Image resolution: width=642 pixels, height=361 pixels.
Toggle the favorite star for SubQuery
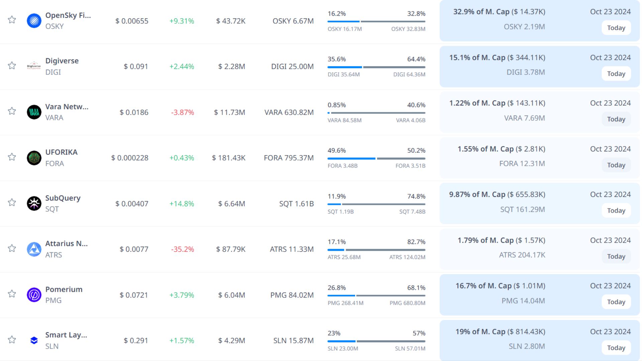coord(12,203)
